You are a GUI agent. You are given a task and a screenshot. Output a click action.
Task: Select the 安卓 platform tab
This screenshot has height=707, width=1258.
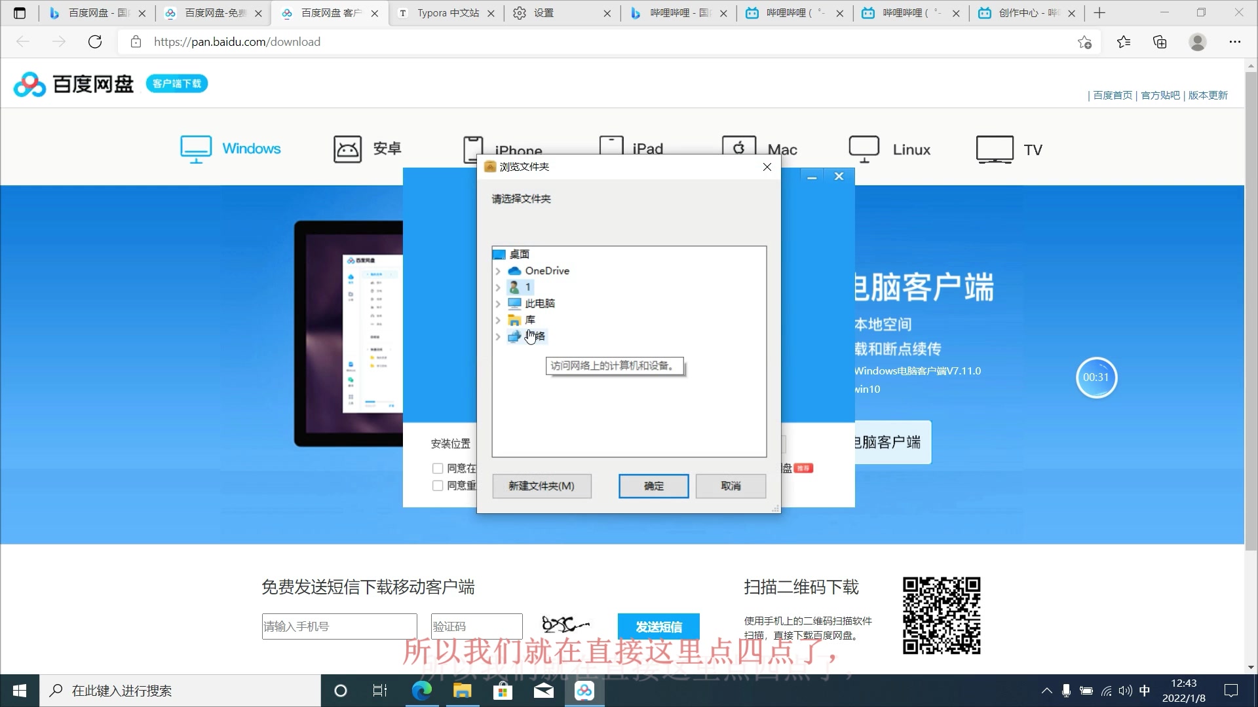pyautogui.click(x=367, y=149)
